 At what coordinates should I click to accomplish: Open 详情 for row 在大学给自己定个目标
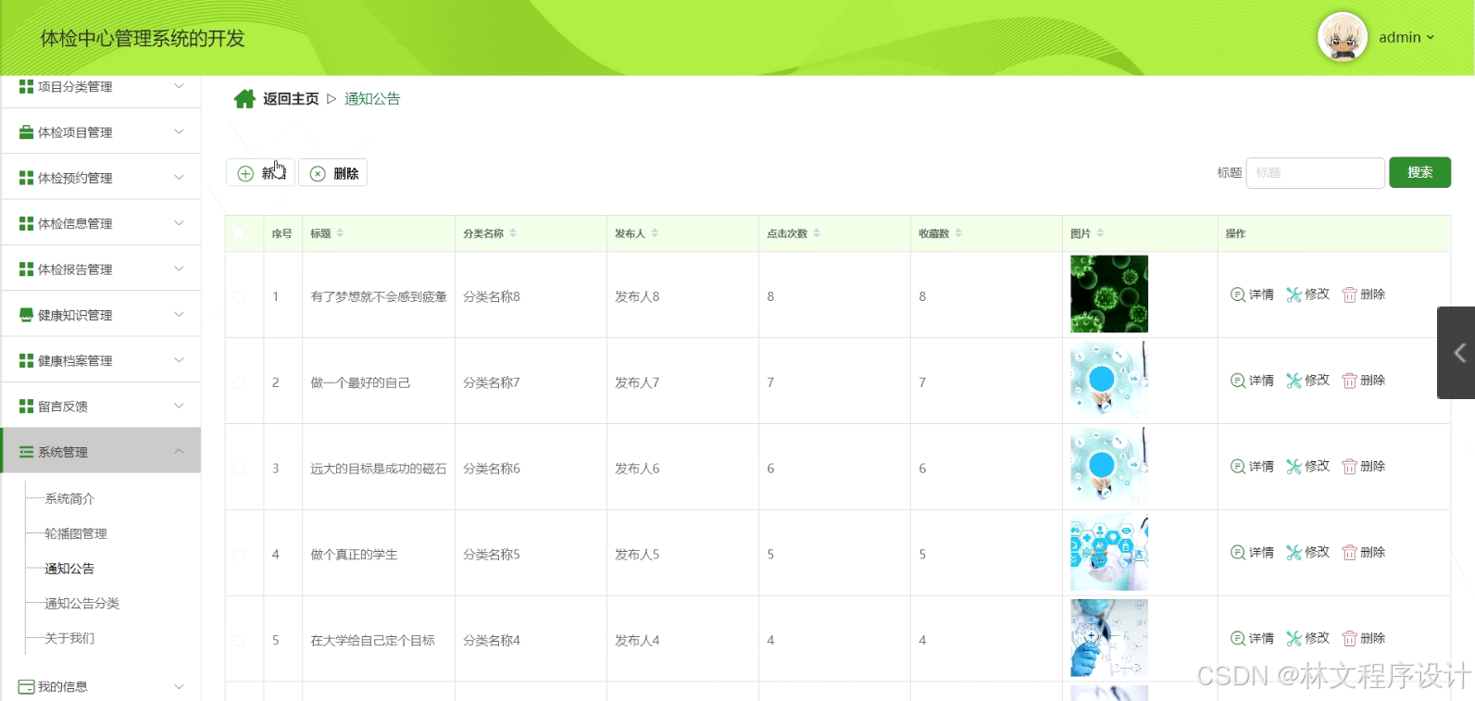click(x=1252, y=639)
